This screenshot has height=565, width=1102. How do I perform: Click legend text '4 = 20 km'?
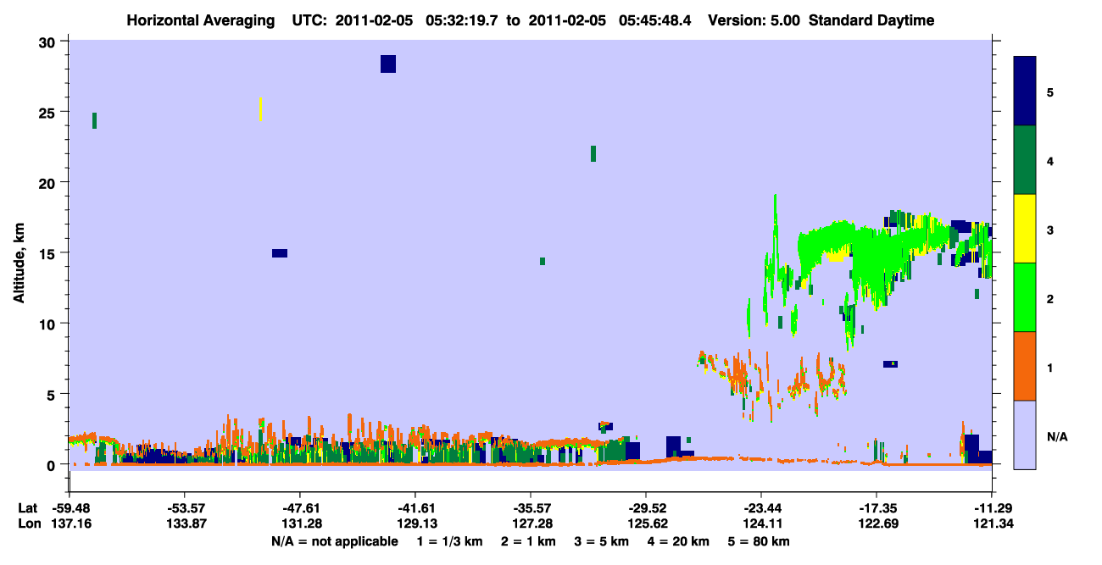[679, 541]
